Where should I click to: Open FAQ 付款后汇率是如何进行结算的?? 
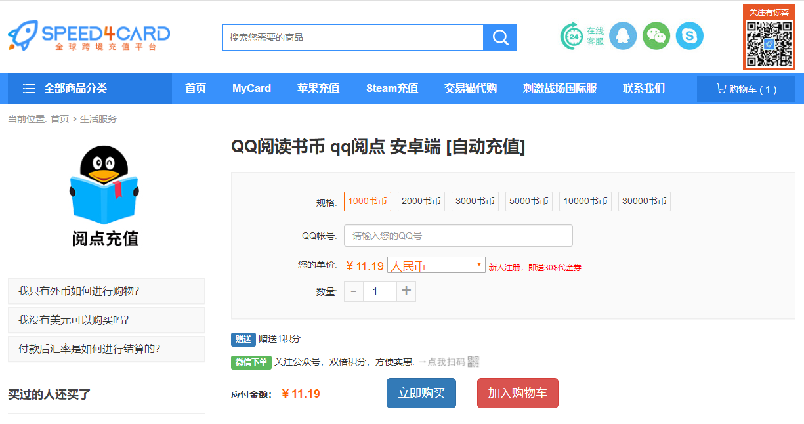click(106, 349)
